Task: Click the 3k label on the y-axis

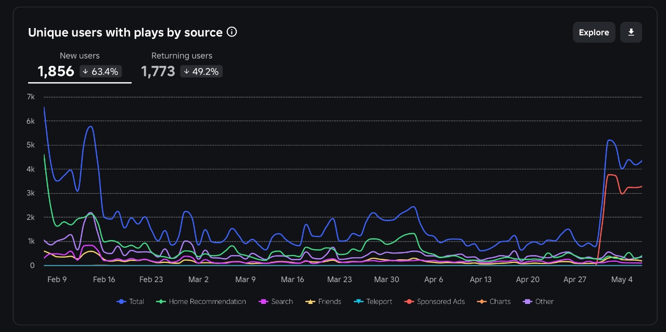Action: coord(30,193)
